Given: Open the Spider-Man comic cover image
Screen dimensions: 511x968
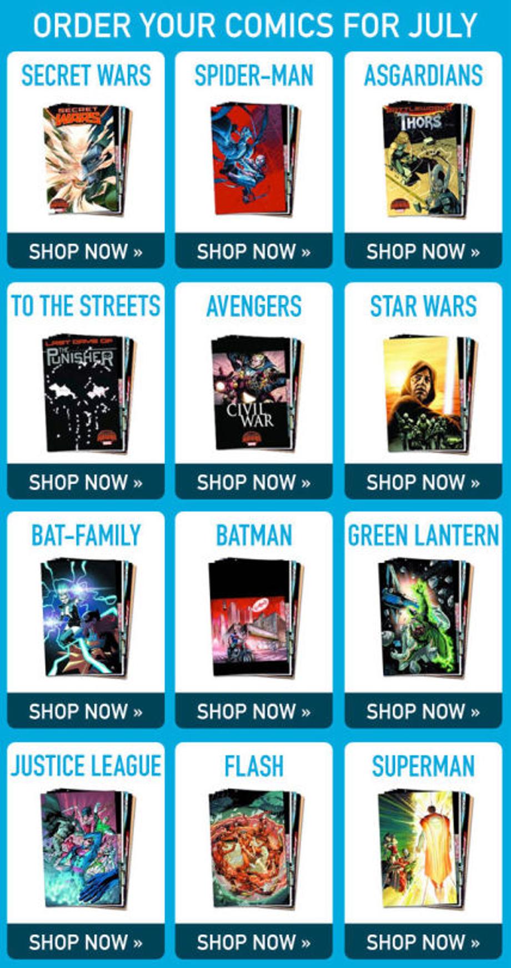Looking at the screenshot, I should click(x=255, y=159).
